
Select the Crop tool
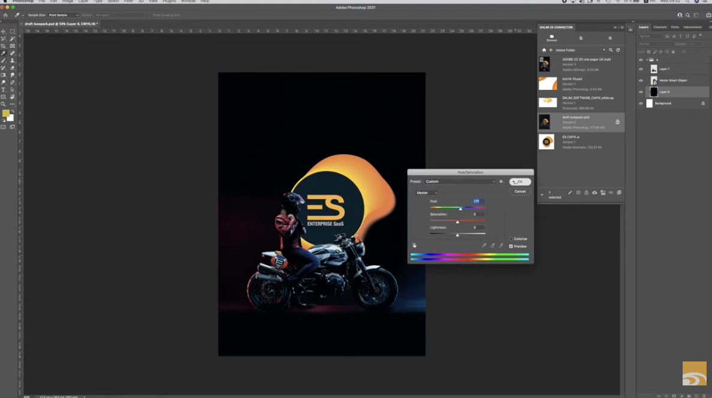pos(4,45)
